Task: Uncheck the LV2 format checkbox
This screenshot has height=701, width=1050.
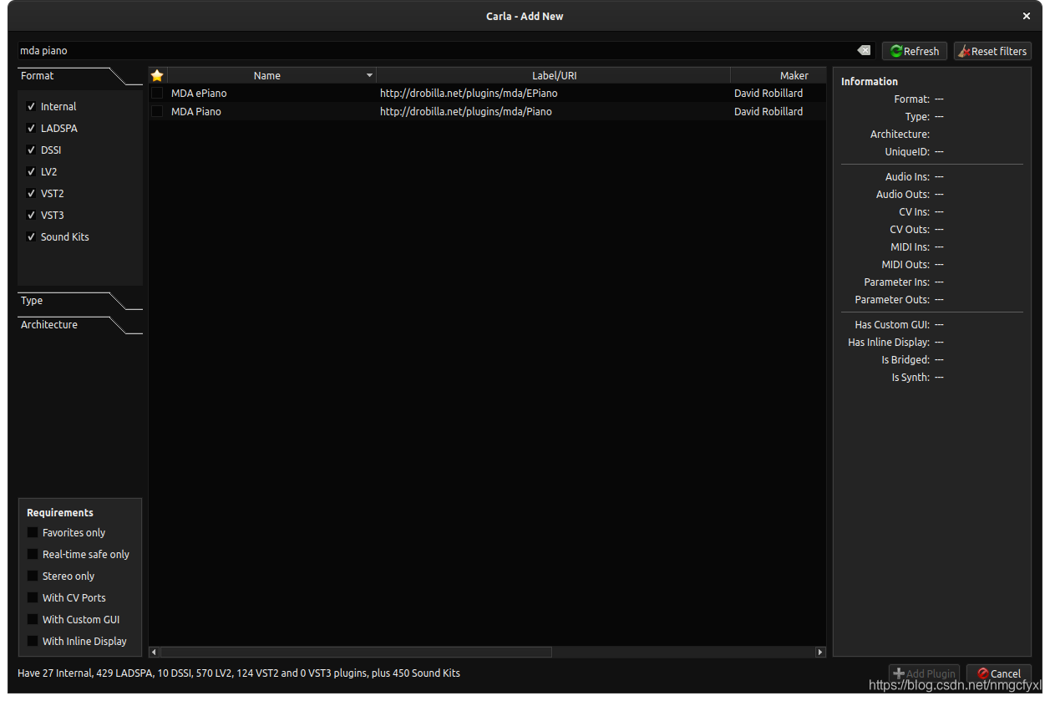Action: [x=31, y=172]
